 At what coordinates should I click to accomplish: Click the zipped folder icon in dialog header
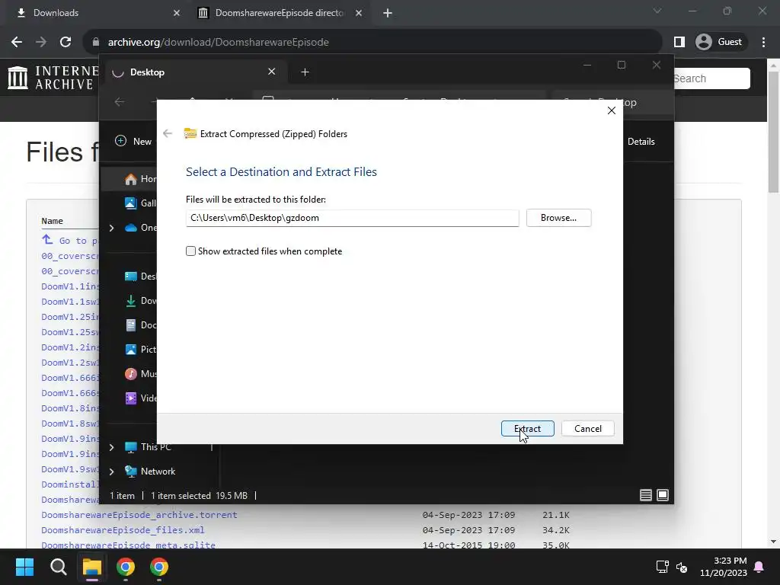click(x=190, y=133)
